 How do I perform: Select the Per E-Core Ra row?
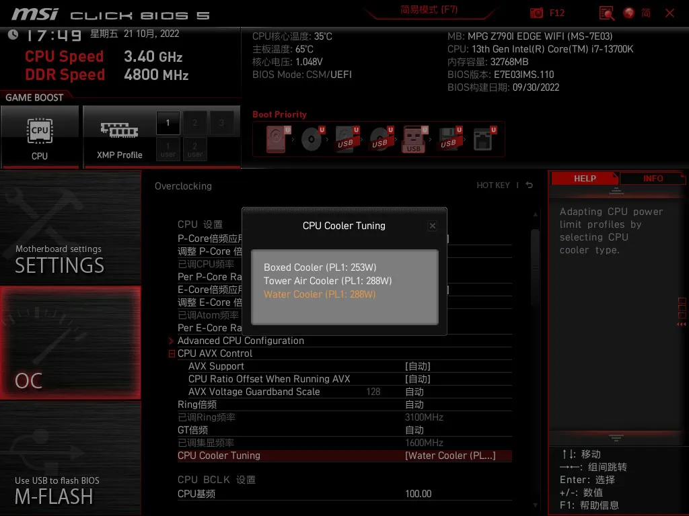click(210, 328)
